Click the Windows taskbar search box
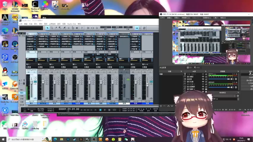This screenshot has width=253, height=142. [29, 139]
